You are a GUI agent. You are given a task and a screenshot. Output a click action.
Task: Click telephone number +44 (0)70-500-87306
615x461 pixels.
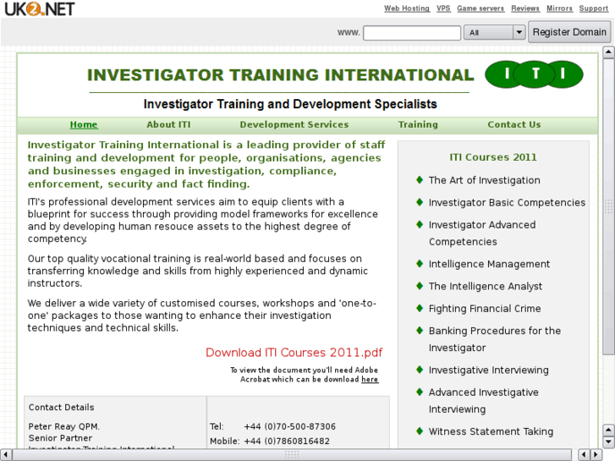pos(290,426)
